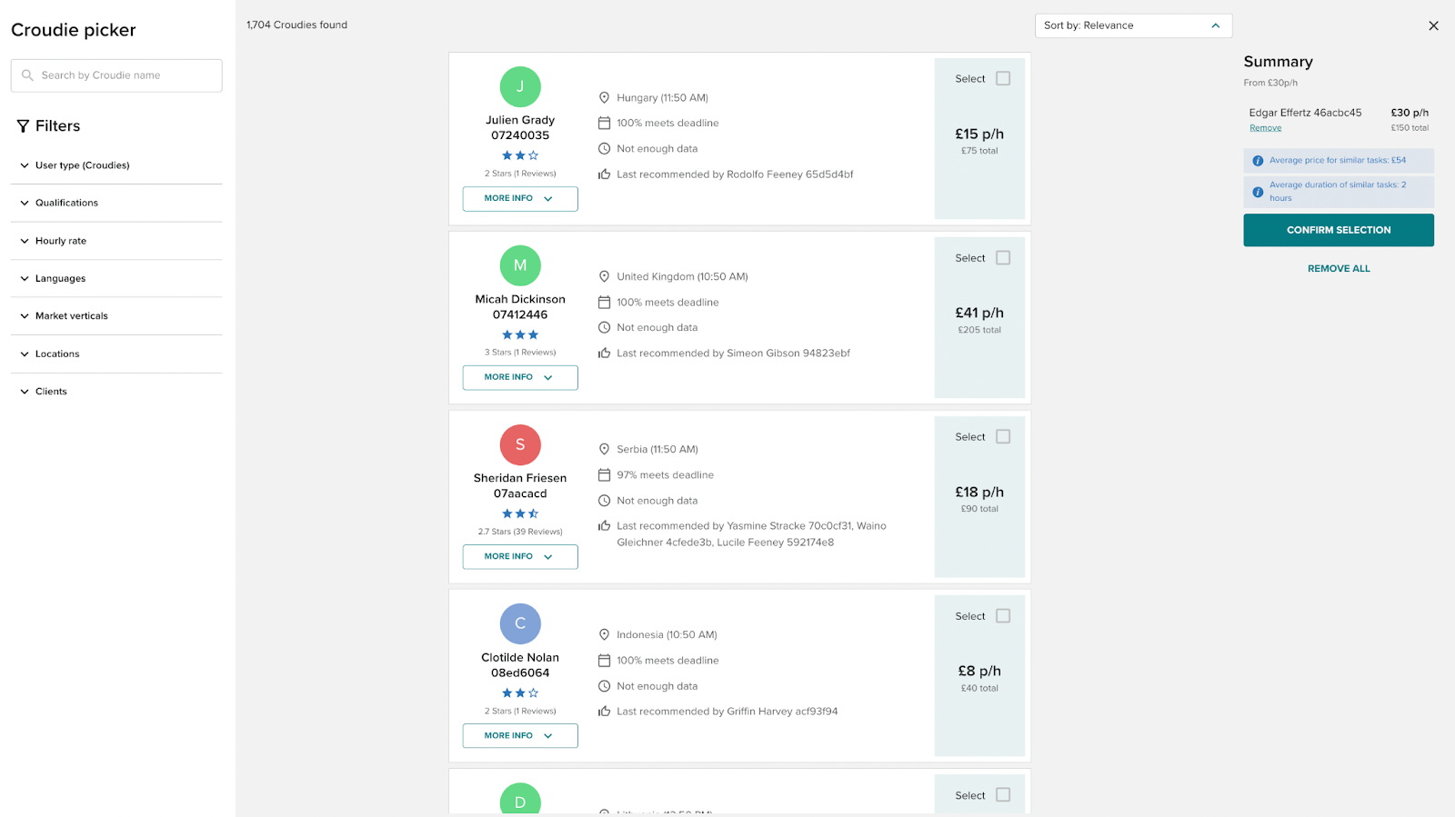Click calendar icon in Julien Grady's card

point(604,123)
